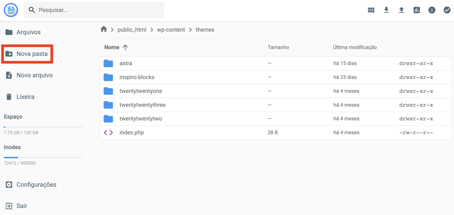Navigate to wp-content breadcrumb

tap(171, 30)
